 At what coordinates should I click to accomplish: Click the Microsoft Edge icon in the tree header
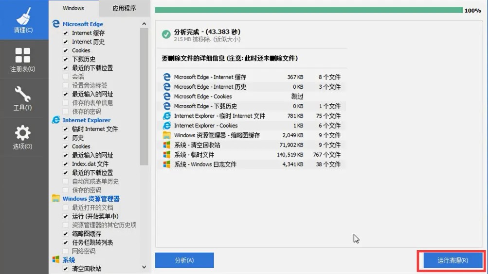tap(56, 24)
